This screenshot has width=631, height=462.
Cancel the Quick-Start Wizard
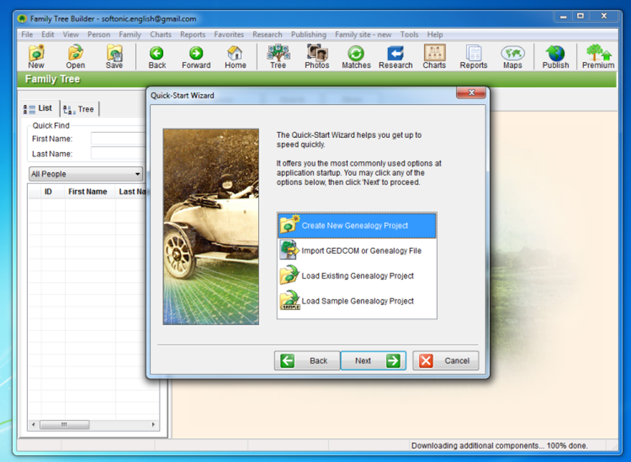point(446,361)
